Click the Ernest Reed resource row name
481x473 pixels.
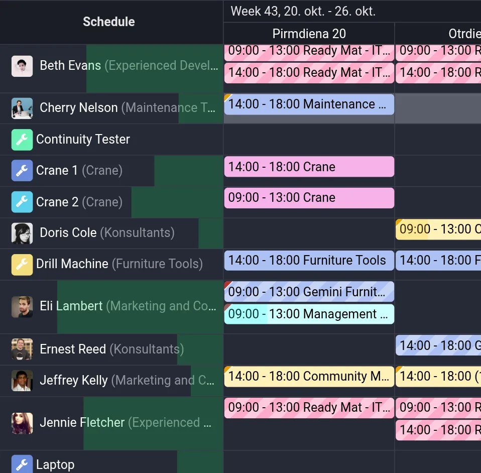pyautogui.click(x=73, y=349)
